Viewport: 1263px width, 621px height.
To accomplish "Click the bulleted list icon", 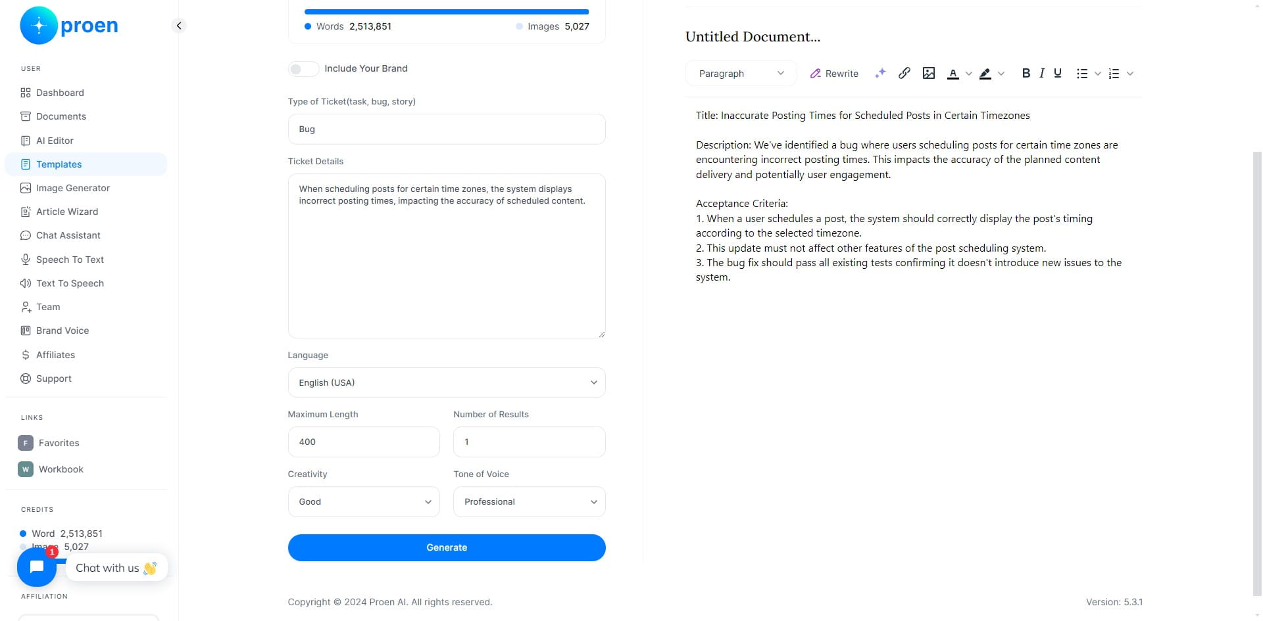I will pyautogui.click(x=1082, y=74).
